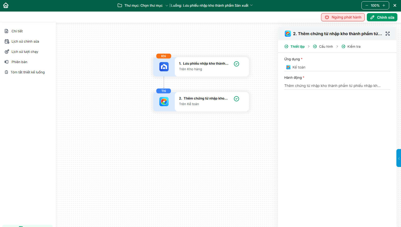Viewport: 401px width, 227px height.
Task: Click the Ngừng phát hành button
Action: 343,17
